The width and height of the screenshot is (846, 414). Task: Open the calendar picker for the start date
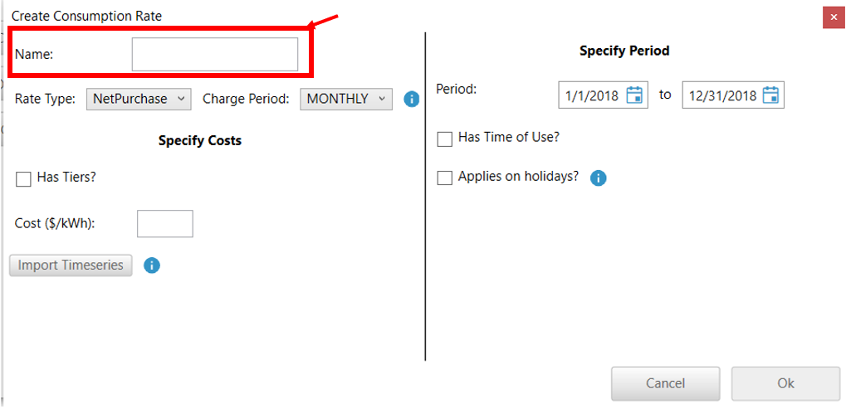pos(635,95)
